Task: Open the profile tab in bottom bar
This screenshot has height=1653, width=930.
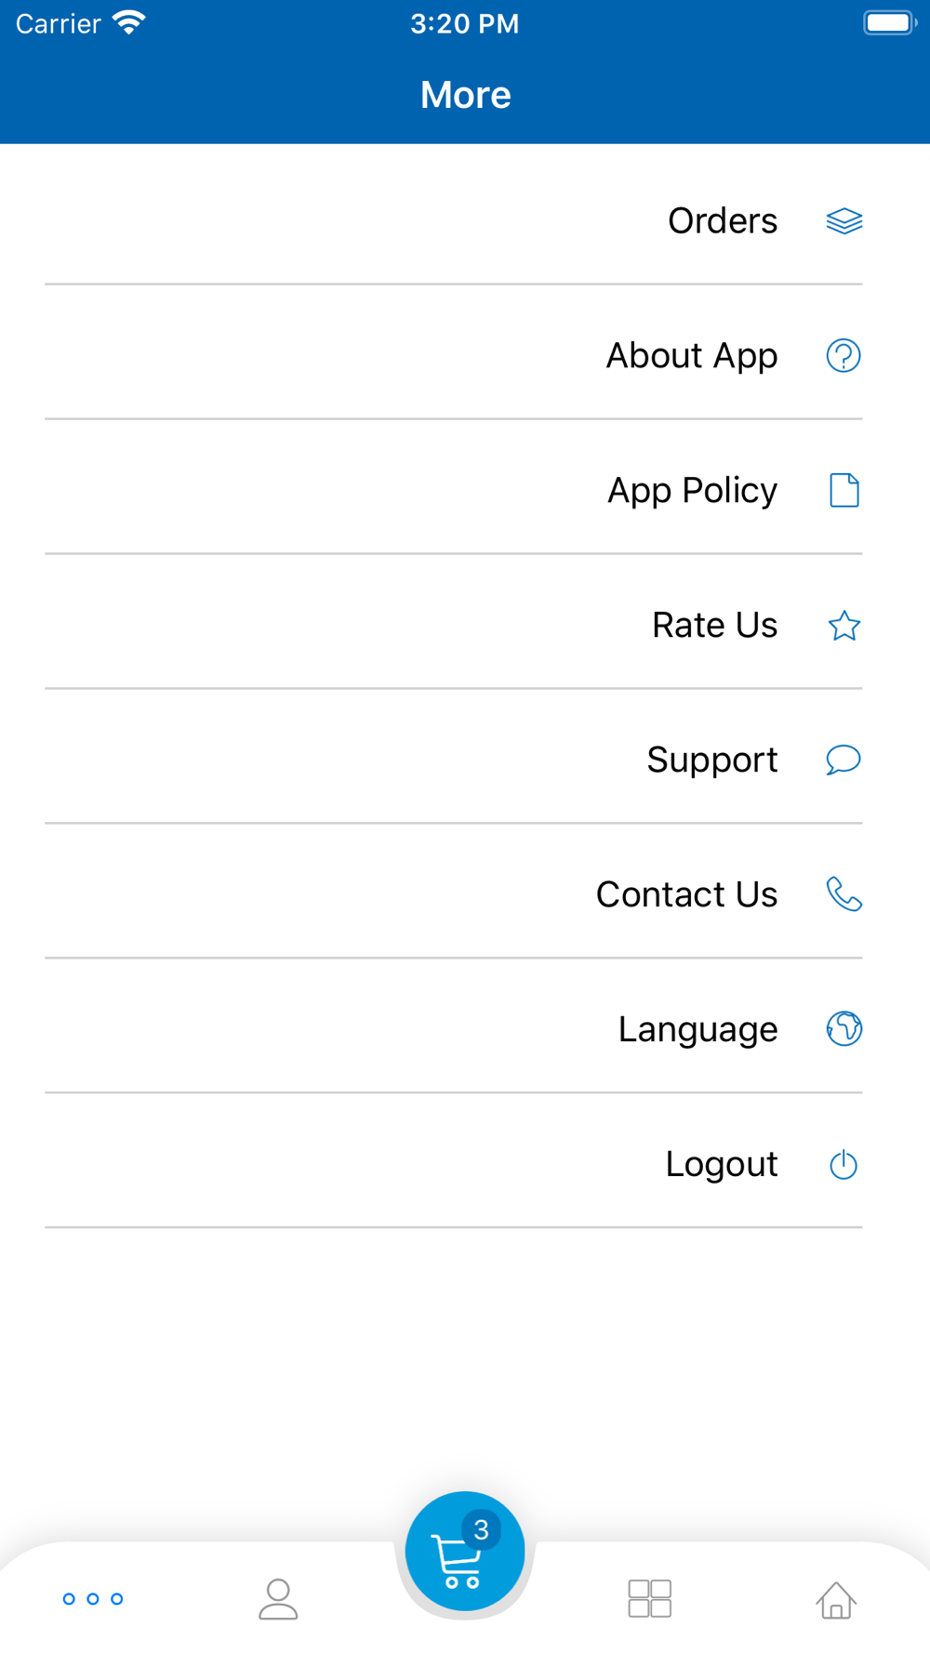Action: click(x=278, y=1599)
